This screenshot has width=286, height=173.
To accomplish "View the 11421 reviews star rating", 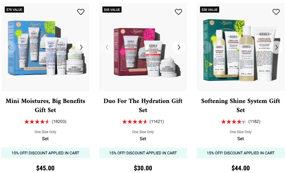I will click(x=135, y=122).
